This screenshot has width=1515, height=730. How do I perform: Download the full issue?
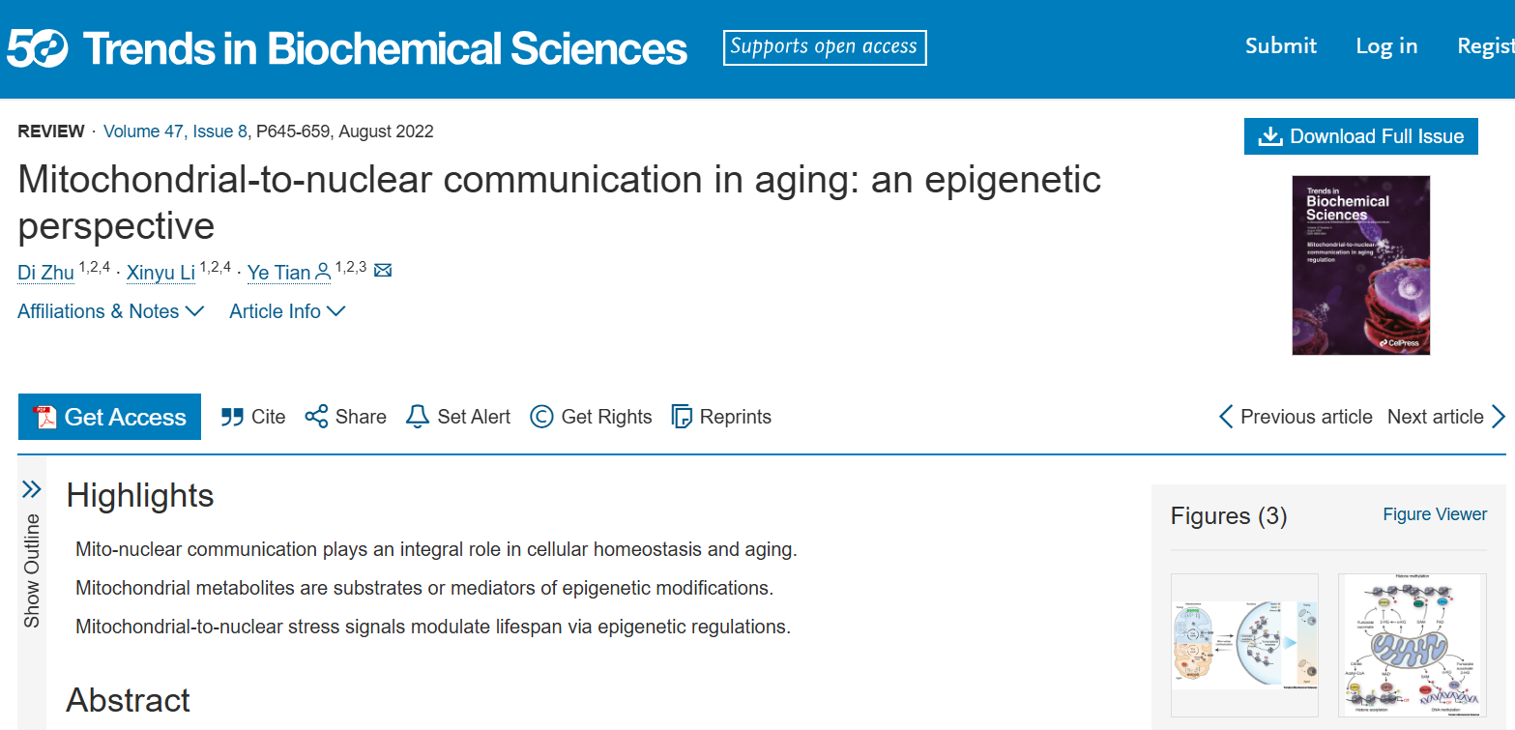pyautogui.click(x=1360, y=136)
